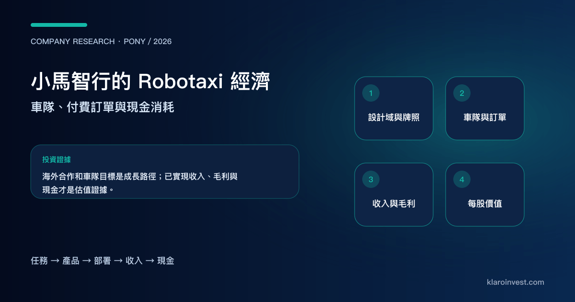Screen dimensions: 575x302
Task: Click 部署 in the bottom flow
Action: coord(103,261)
